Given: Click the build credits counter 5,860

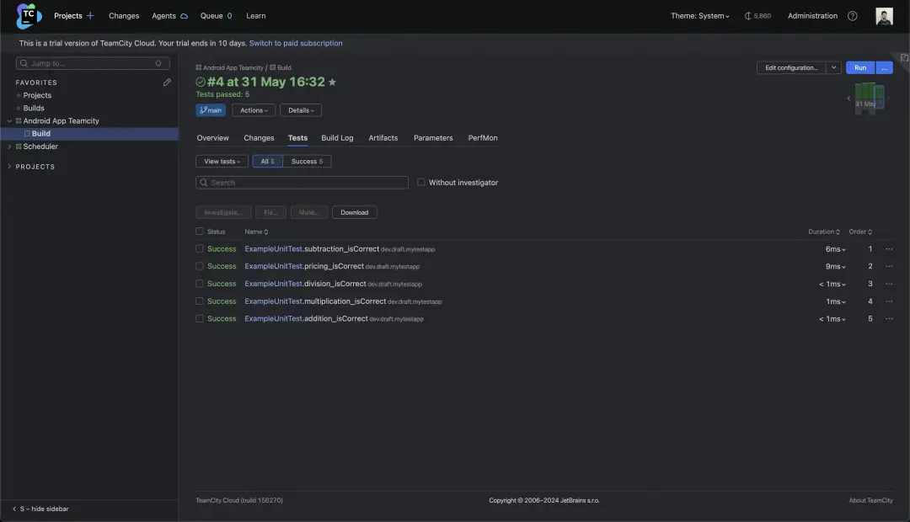Looking at the screenshot, I should tap(758, 16).
